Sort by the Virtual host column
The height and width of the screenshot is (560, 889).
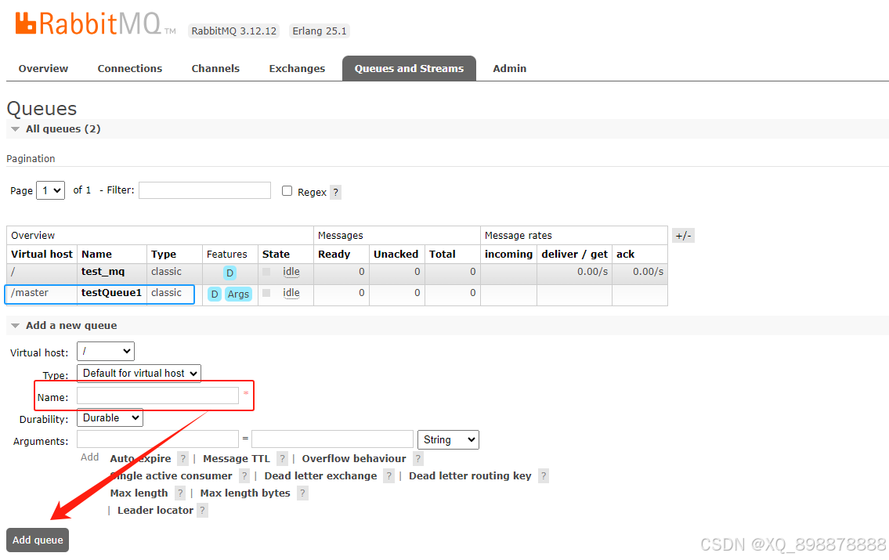pyautogui.click(x=42, y=255)
